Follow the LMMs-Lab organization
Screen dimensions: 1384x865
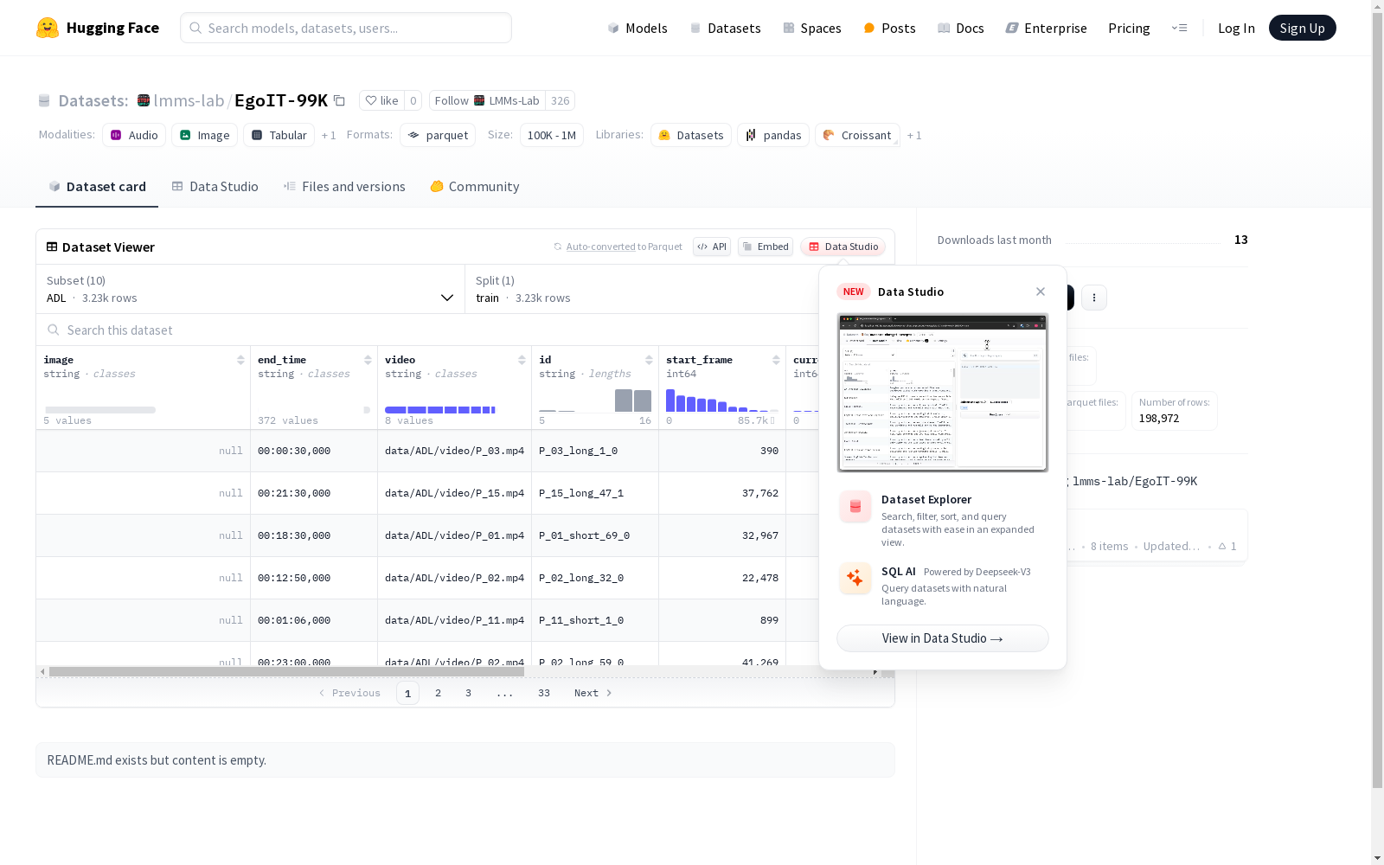coord(487,100)
